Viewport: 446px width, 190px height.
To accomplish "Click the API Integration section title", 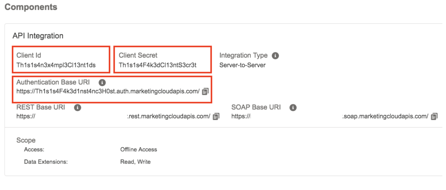I will pos(38,36).
